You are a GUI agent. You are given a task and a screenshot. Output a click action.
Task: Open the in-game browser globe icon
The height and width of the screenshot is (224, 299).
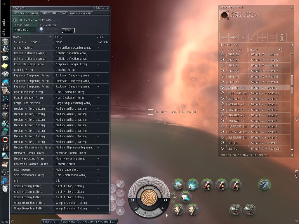5,156
